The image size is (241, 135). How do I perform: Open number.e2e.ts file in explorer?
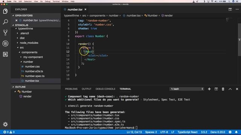coord(34,71)
